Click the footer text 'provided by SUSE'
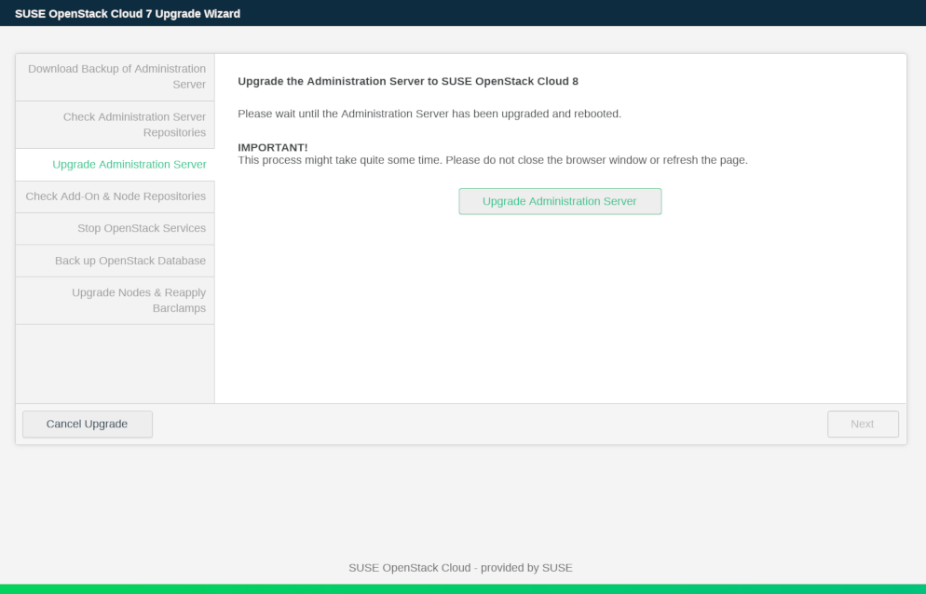This screenshot has width=926, height=594. coord(526,567)
